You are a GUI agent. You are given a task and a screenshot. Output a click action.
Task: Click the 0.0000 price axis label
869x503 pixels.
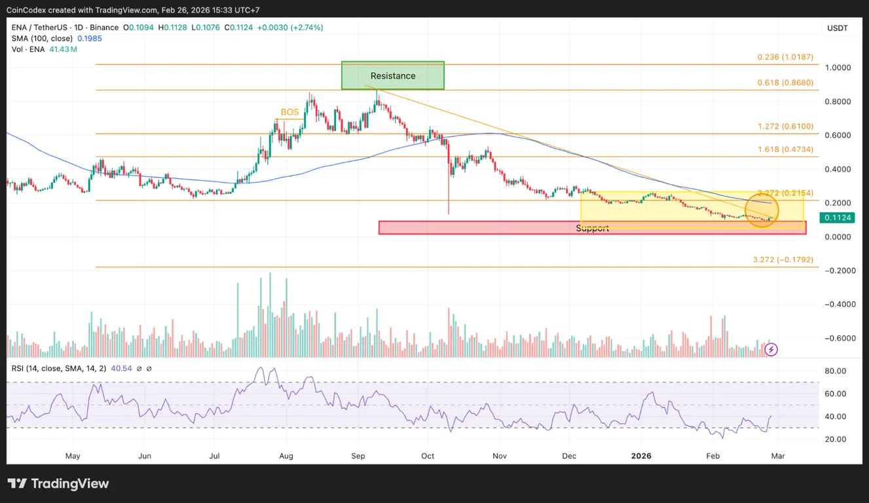(838, 236)
